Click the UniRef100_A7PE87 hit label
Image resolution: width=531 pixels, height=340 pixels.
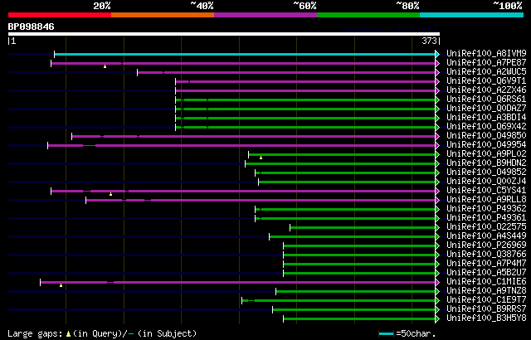(x=486, y=62)
